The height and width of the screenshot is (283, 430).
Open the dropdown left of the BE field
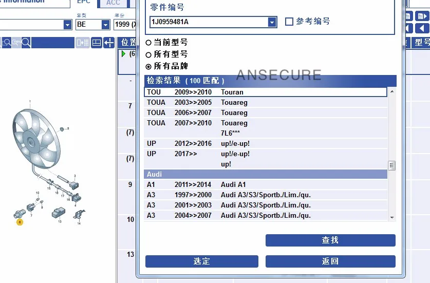pos(67,25)
